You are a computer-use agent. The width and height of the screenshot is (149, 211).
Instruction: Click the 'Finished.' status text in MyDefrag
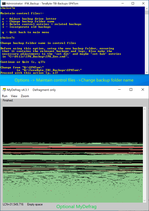click(x=8, y=100)
